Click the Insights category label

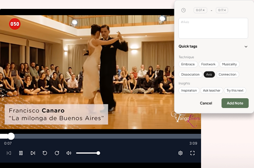tap(184, 84)
